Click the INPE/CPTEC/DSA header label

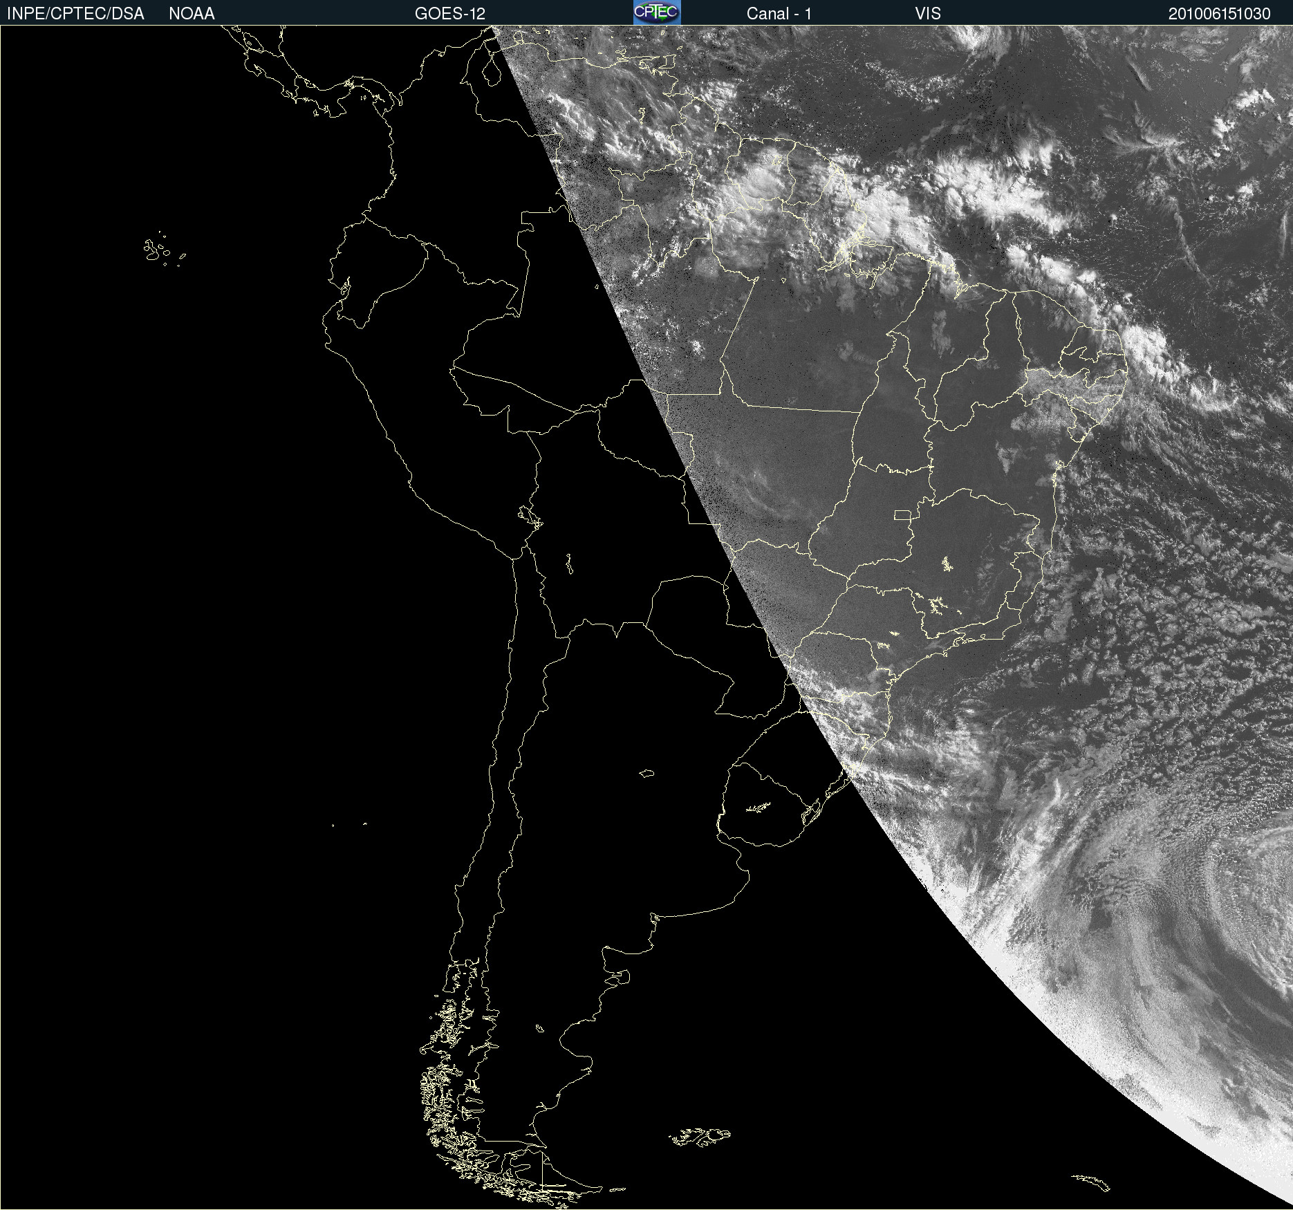75,14
